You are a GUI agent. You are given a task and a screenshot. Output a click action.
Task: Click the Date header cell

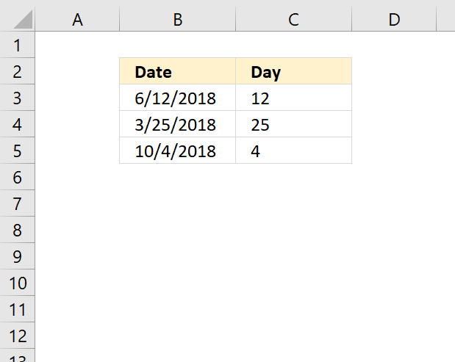(x=178, y=71)
